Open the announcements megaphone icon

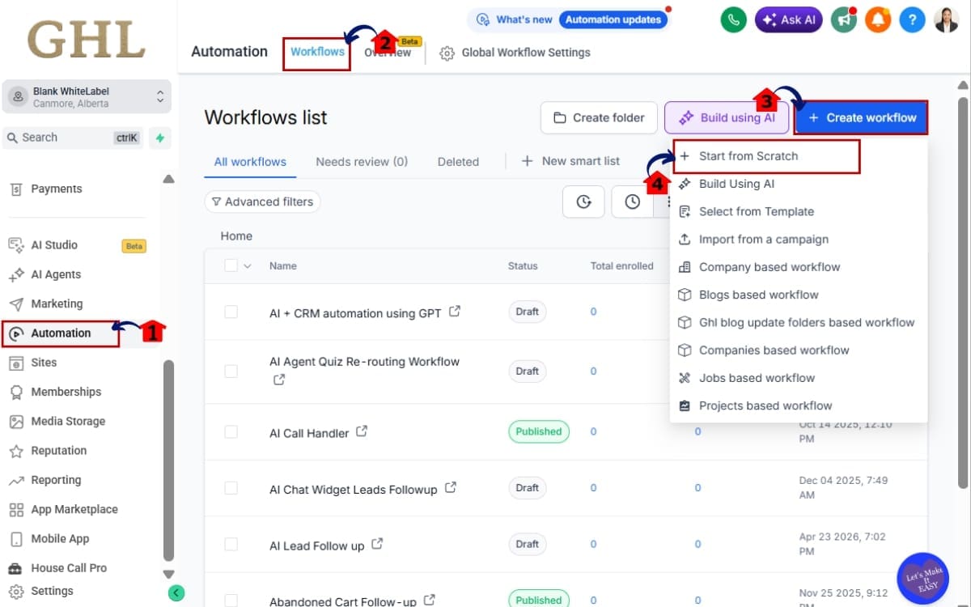click(x=843, y=20)
